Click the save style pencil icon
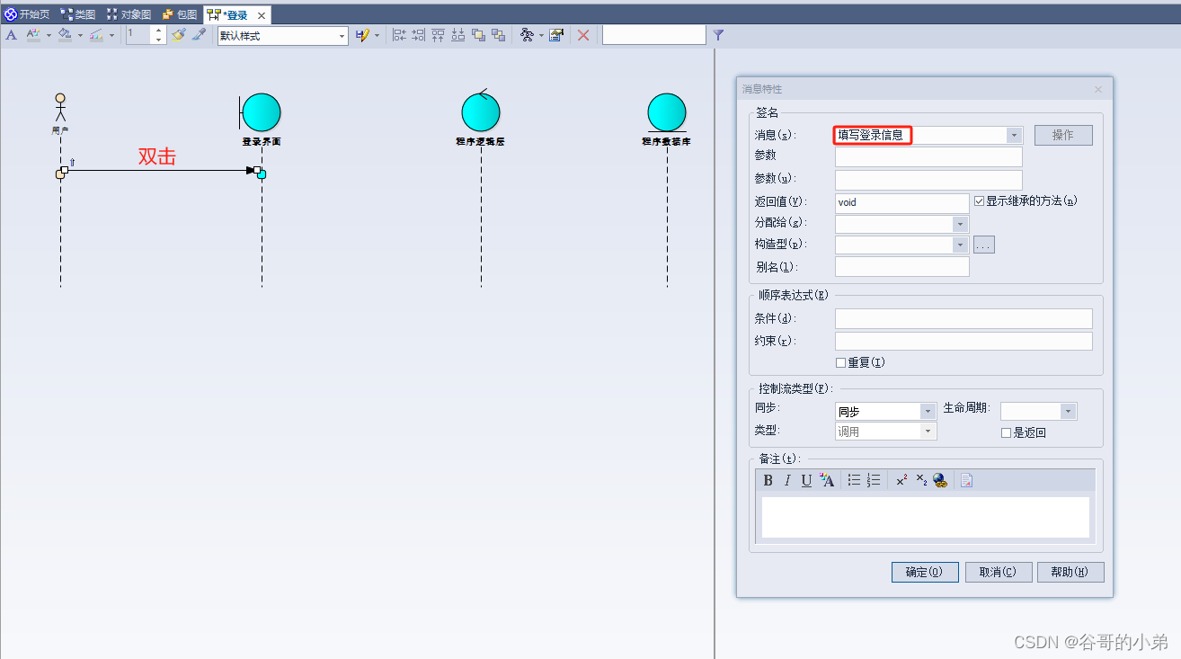This screenshot has height=659, width=1181. click(x=362, y=35)
